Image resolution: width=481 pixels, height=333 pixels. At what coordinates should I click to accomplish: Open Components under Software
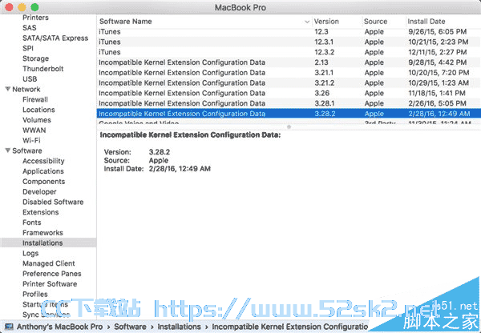tap(44, 182)
